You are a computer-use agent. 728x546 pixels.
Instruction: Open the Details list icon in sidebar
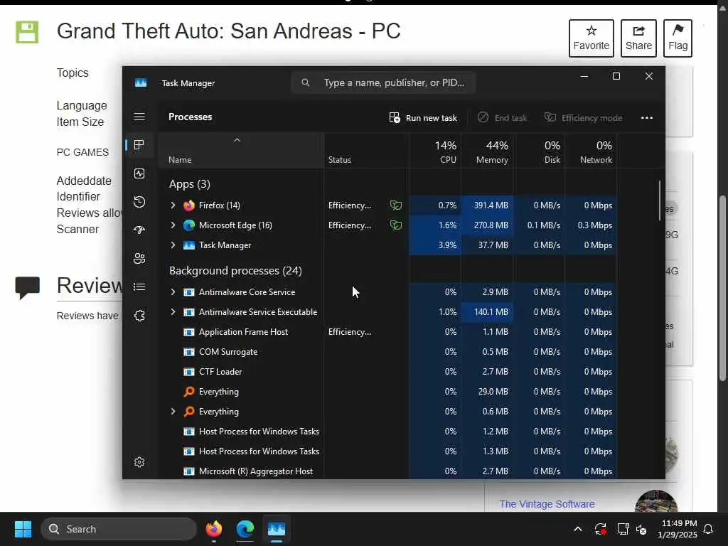[x=139, y=287]
